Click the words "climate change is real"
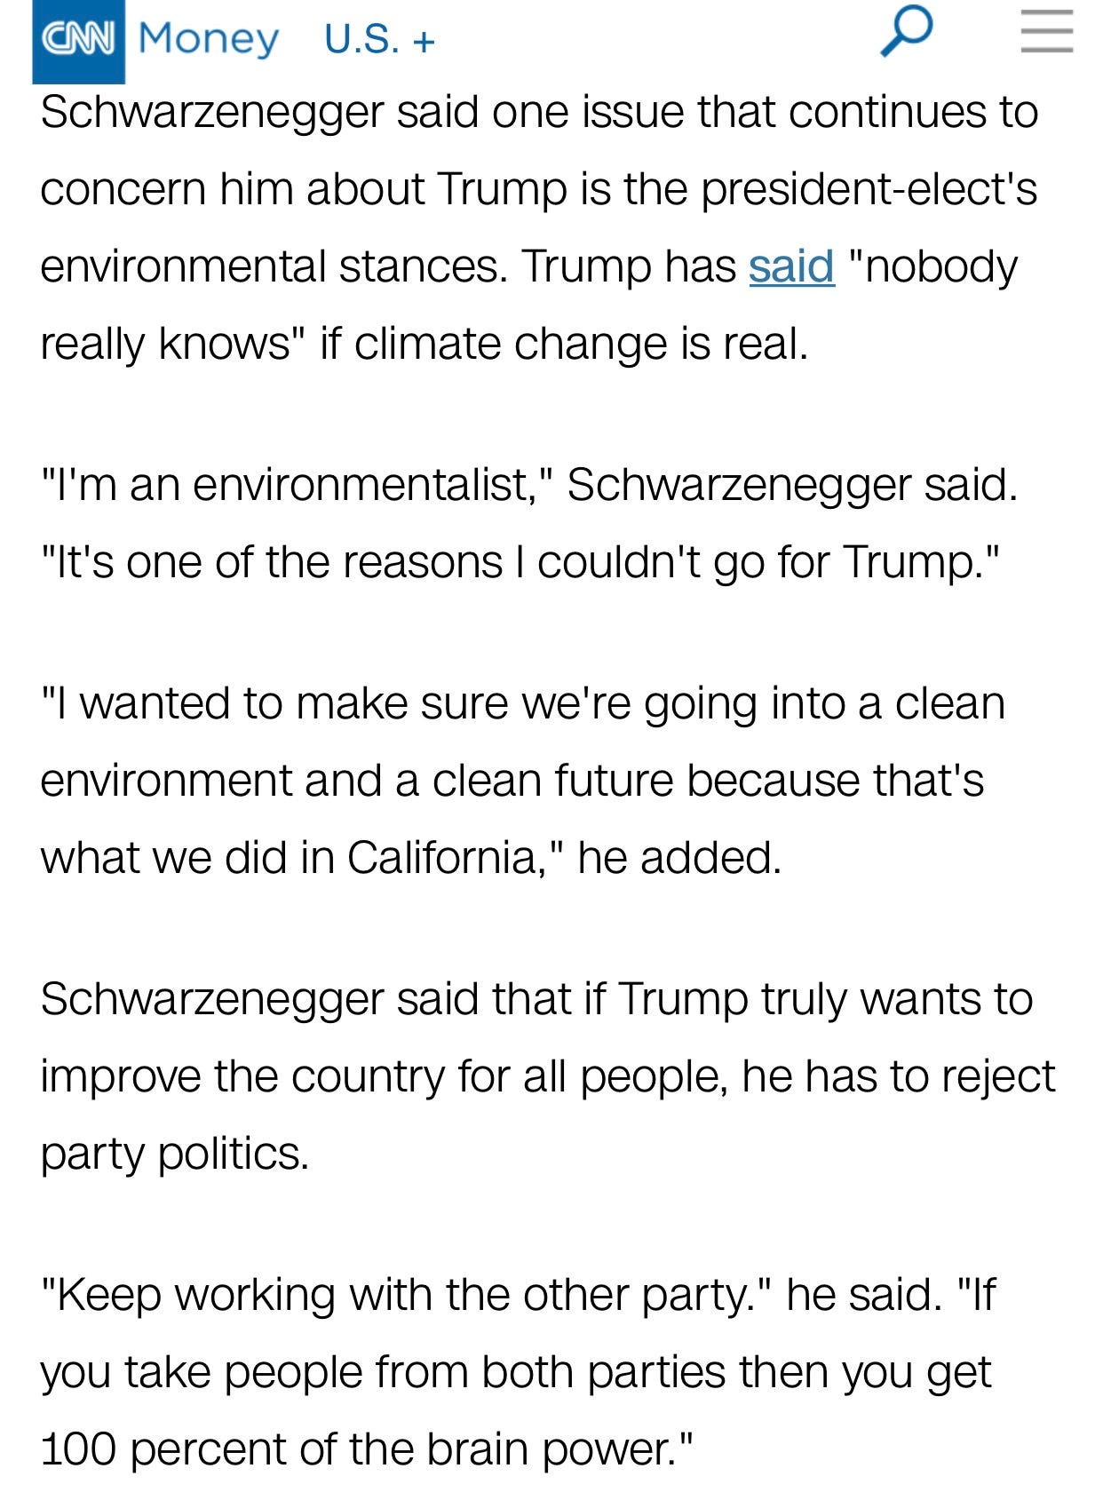 pos(581,344)
